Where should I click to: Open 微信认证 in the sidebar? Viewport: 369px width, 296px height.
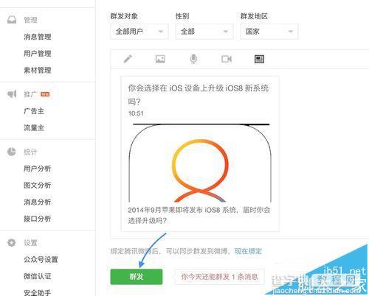point(38,276)
